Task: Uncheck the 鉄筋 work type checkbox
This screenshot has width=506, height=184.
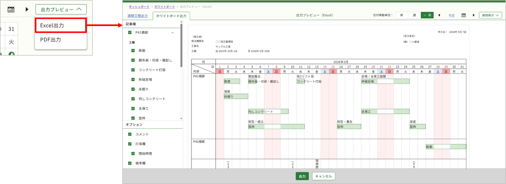Action: click(133, 50)
